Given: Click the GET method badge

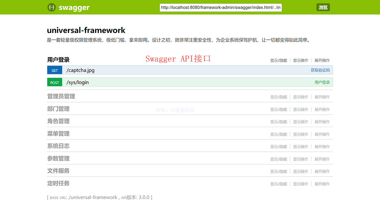Looking at the screenshot, I should (54, 70).
